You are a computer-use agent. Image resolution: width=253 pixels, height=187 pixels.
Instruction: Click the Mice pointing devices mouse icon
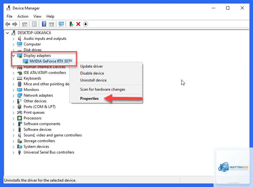20,84
